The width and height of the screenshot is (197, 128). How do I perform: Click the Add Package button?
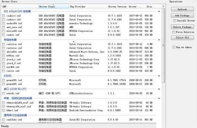tap(182, 15)
